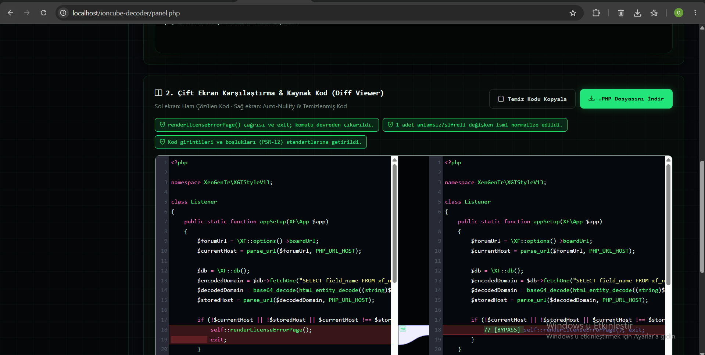Click 'class Listener' in the right code pane
This screenshot has height=355, width=705.
(x=468, y=202)
